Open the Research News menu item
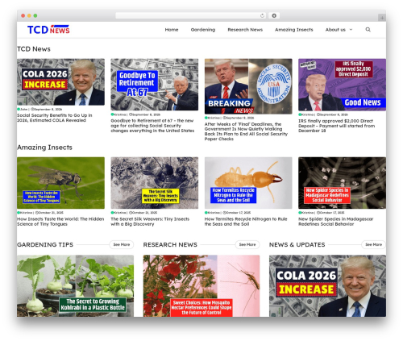 tap(245, 30)
